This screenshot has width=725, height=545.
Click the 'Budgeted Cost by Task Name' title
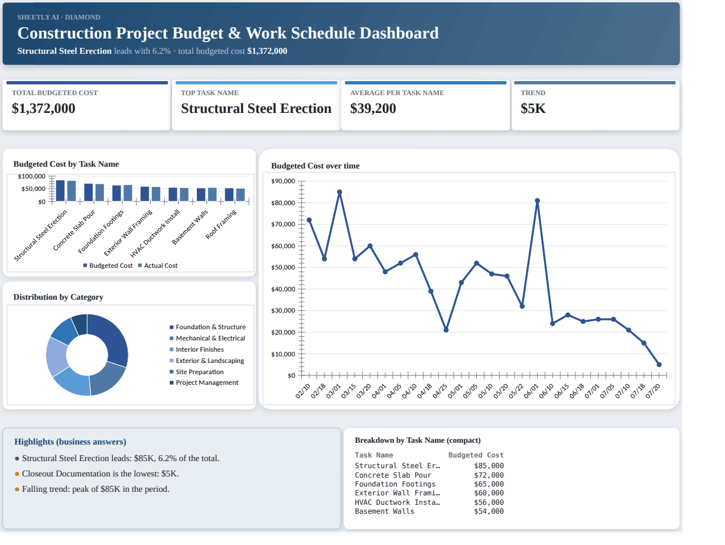tap(66, 164)
